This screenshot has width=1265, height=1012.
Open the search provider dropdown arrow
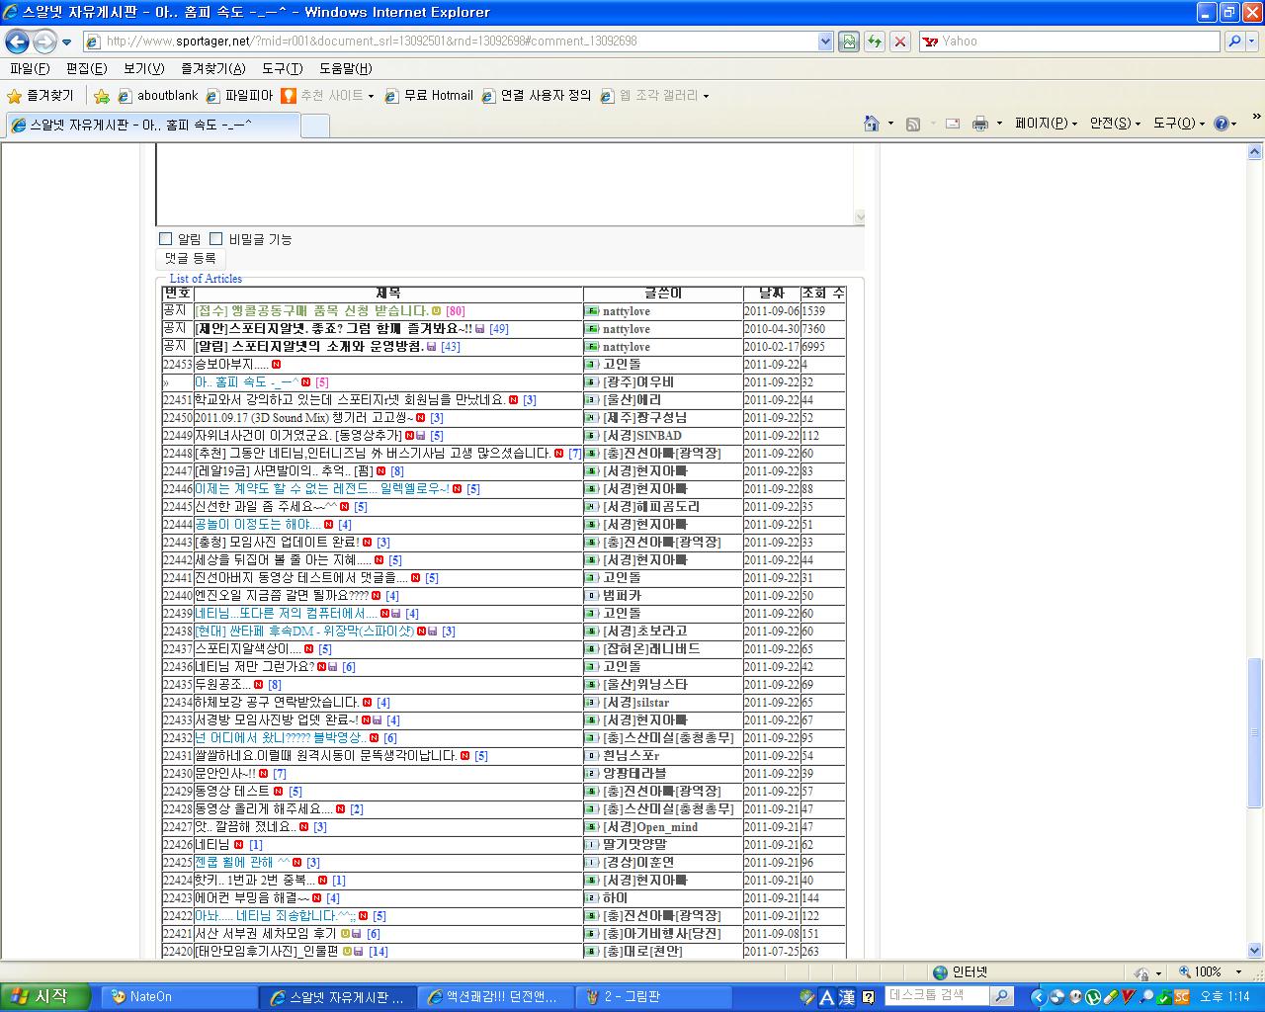pos(1253,42)
